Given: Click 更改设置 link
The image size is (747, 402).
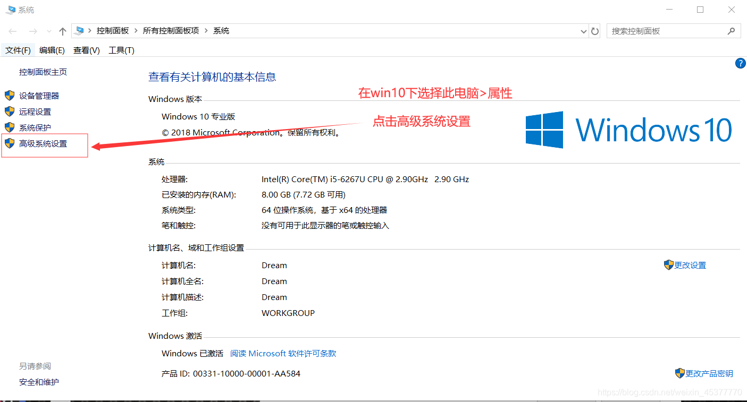Looking at the screenshot, I should click(690, 266).
